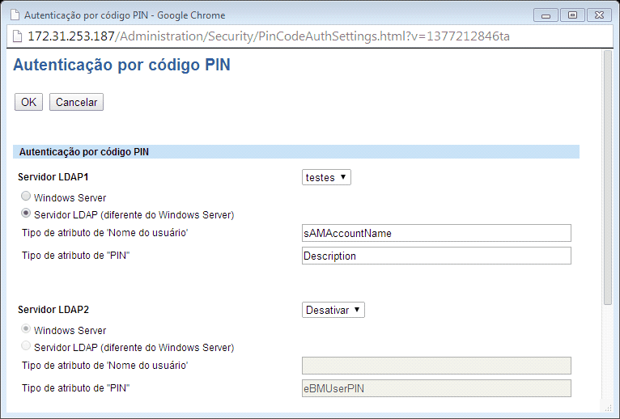Click the page favicon in the title bar

(x=14, y=15)
